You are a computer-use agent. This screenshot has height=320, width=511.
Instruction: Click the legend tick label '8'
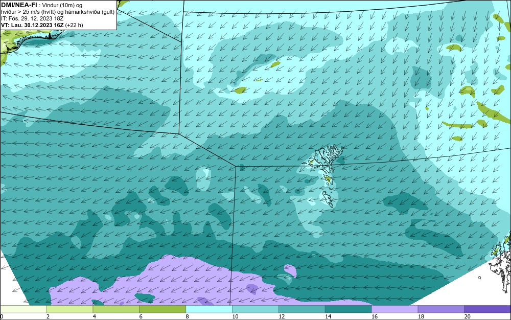(x=187, y=316)
